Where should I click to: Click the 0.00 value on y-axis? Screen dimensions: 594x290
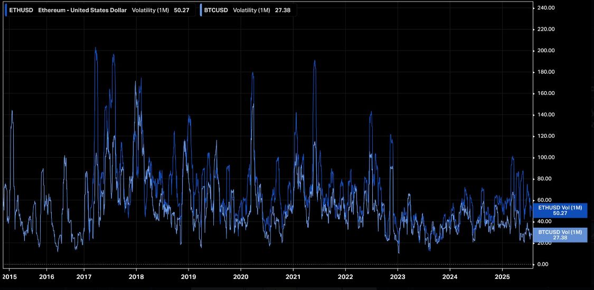[x=543, y=264]
